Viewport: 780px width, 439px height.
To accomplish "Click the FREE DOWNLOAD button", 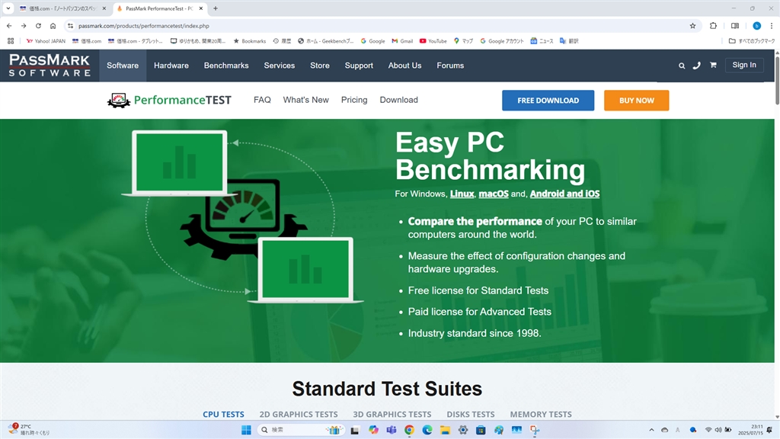I will 548,101.
